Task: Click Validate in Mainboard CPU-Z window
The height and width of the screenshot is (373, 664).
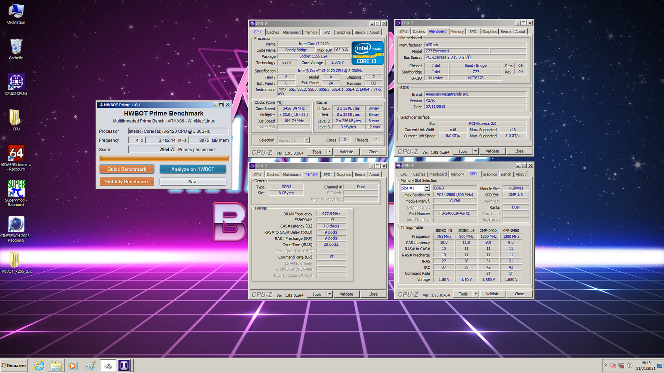Action: tap(492, 151)
